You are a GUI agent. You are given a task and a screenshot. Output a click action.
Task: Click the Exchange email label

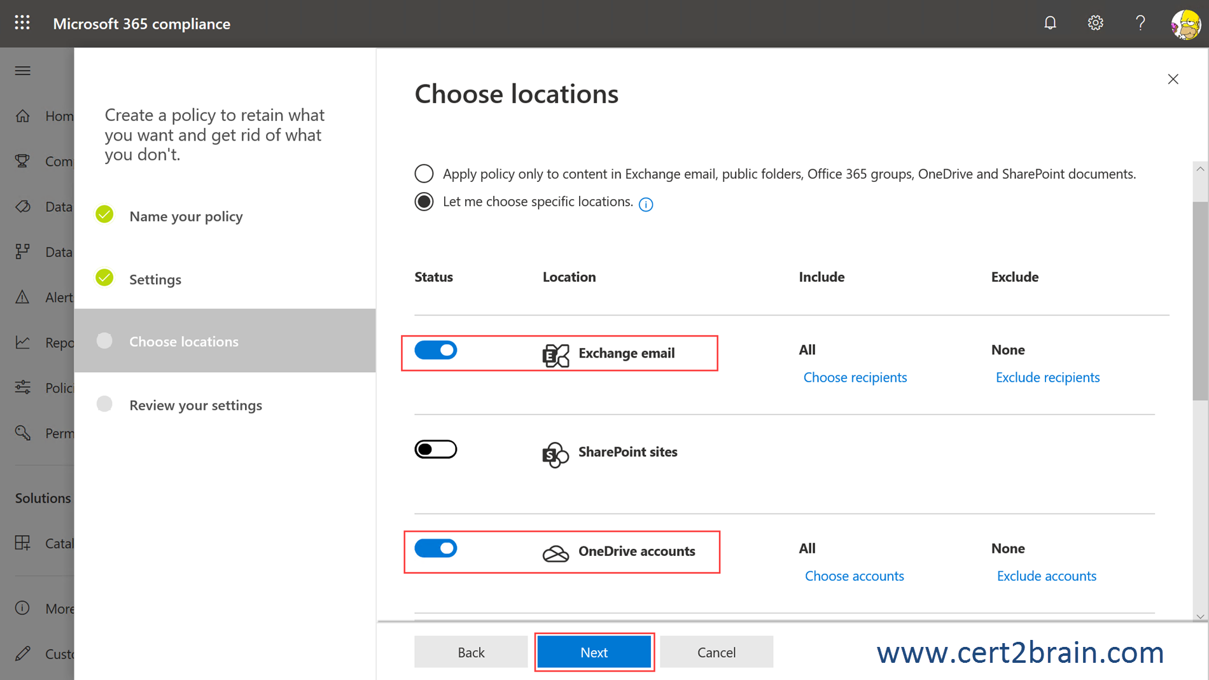point(626,353)
